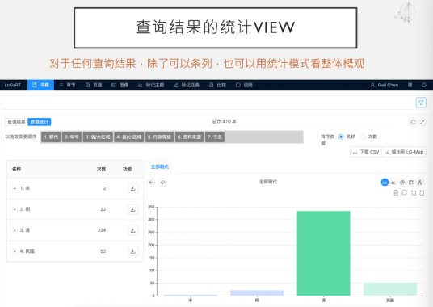Switch to the 查询结果 view toggle
The height and width of the screenshot is (307, 433).
pyautogui.click(x=16, y=122)
